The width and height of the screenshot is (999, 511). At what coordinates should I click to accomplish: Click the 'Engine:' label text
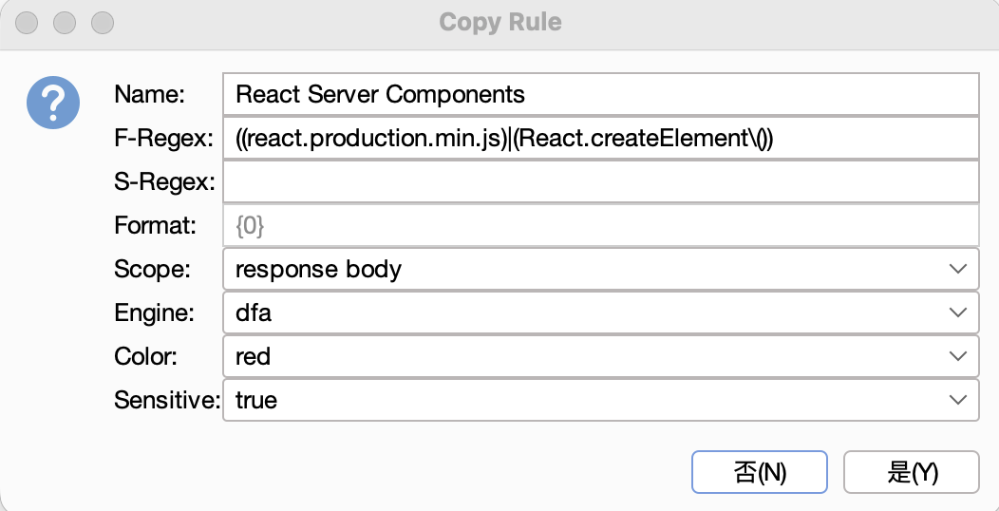(x=156, y=312)
